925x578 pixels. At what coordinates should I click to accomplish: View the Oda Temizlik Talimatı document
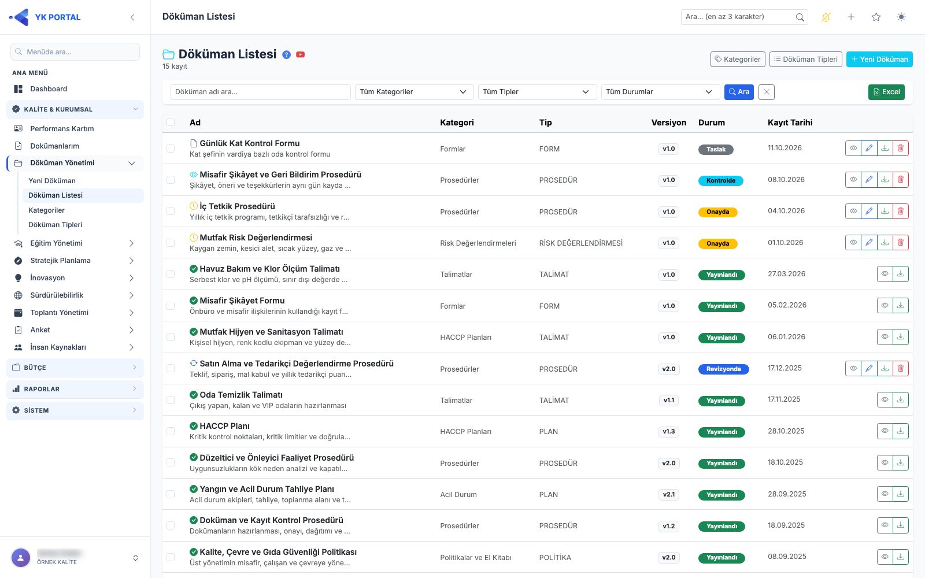click(885, 400)
